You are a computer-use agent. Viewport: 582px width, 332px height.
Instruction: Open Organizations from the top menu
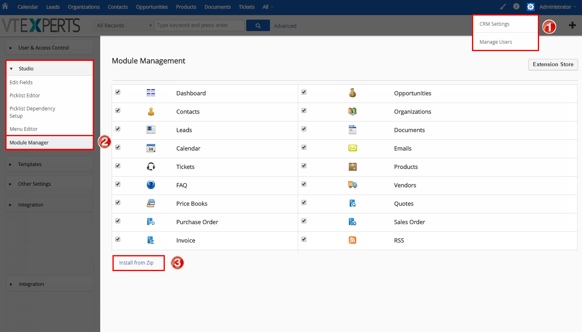point(84,7)
